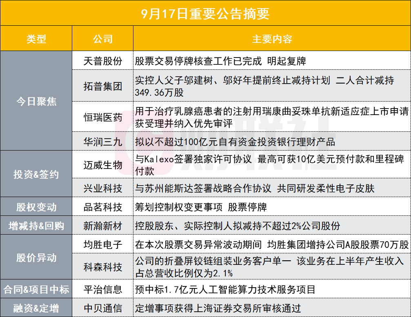
Task: Click the 主要内容 column header
Action: coord(271,39)
